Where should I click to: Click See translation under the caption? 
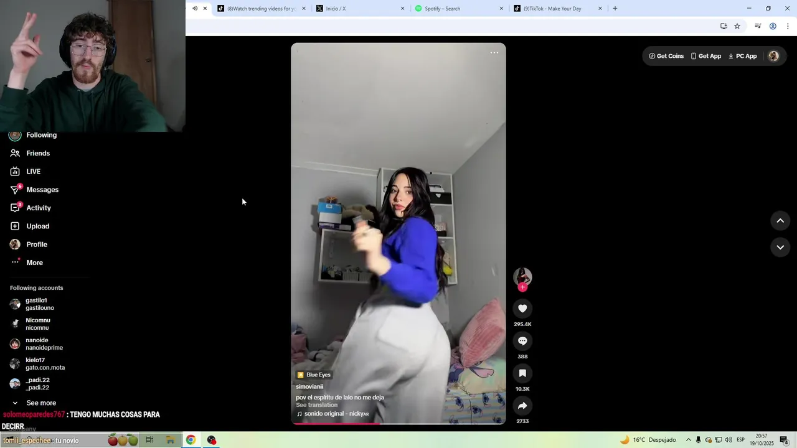tap(317, 405)
